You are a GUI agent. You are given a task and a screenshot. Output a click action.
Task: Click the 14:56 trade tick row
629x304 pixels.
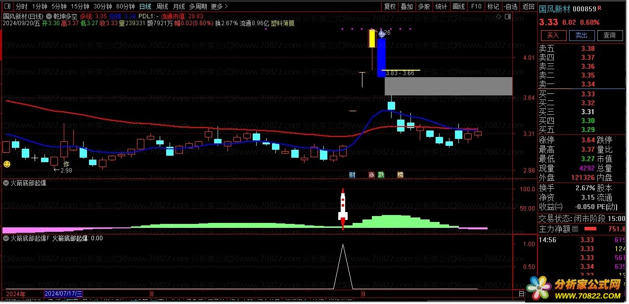(x=583, y=240)
